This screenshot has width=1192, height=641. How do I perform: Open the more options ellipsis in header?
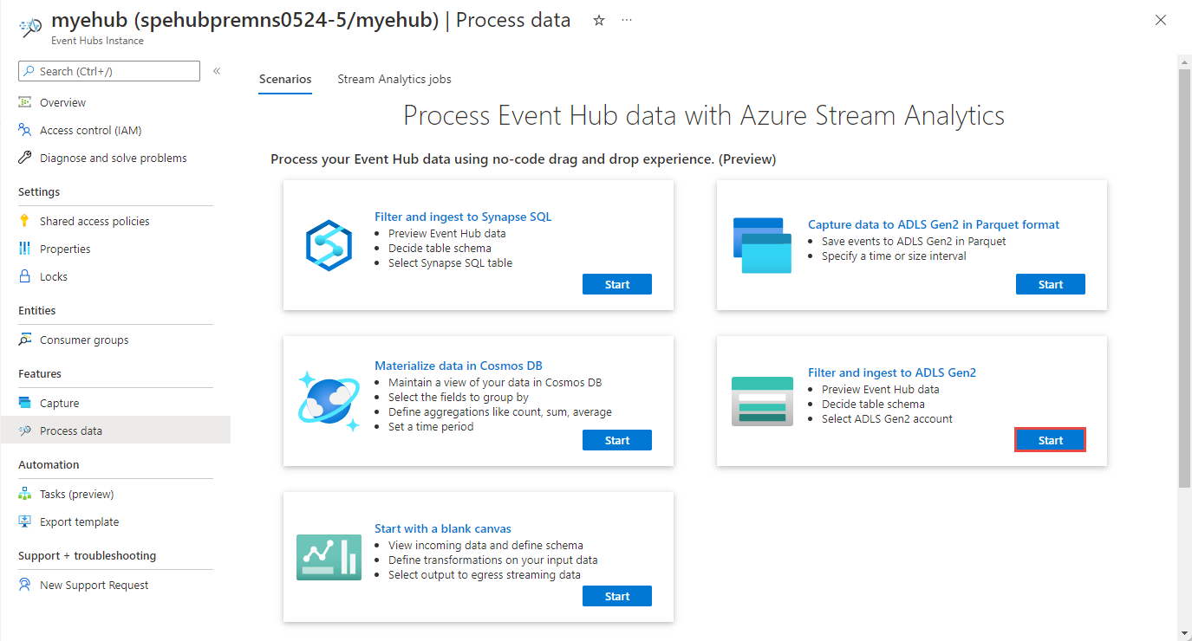[x=627, y=21]
